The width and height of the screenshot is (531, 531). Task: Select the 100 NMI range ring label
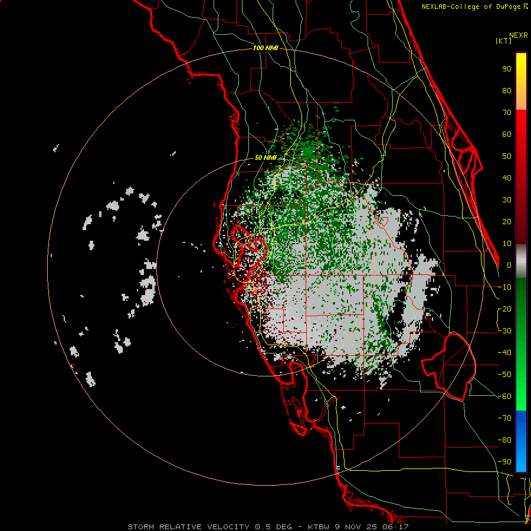(265, 48)
